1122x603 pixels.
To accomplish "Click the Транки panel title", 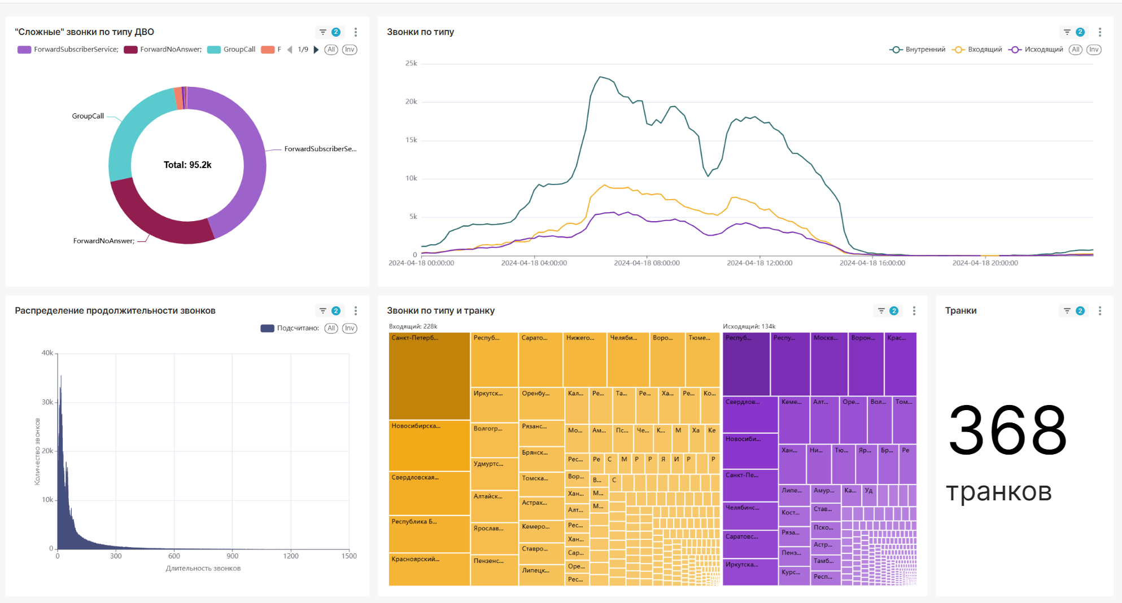I will coord(961,311).
